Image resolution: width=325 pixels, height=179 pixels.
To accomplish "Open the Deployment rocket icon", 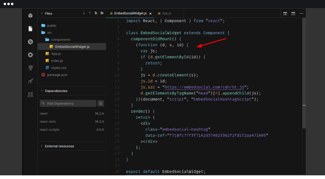I will pyautogui.click(x=30, y=81).
